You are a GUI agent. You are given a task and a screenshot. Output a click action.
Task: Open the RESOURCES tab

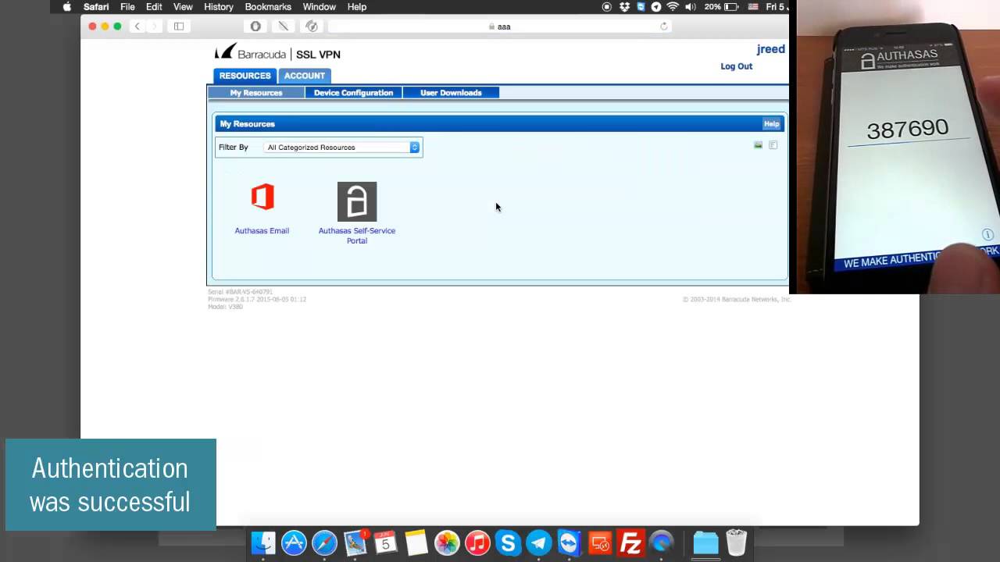point(245,76)
